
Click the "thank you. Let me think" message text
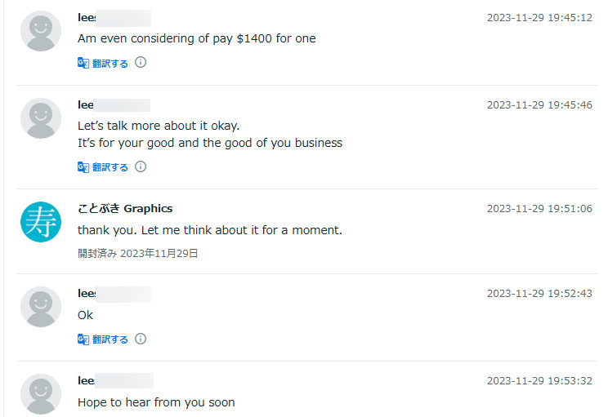pyautogui.click(x=210, y=230)
